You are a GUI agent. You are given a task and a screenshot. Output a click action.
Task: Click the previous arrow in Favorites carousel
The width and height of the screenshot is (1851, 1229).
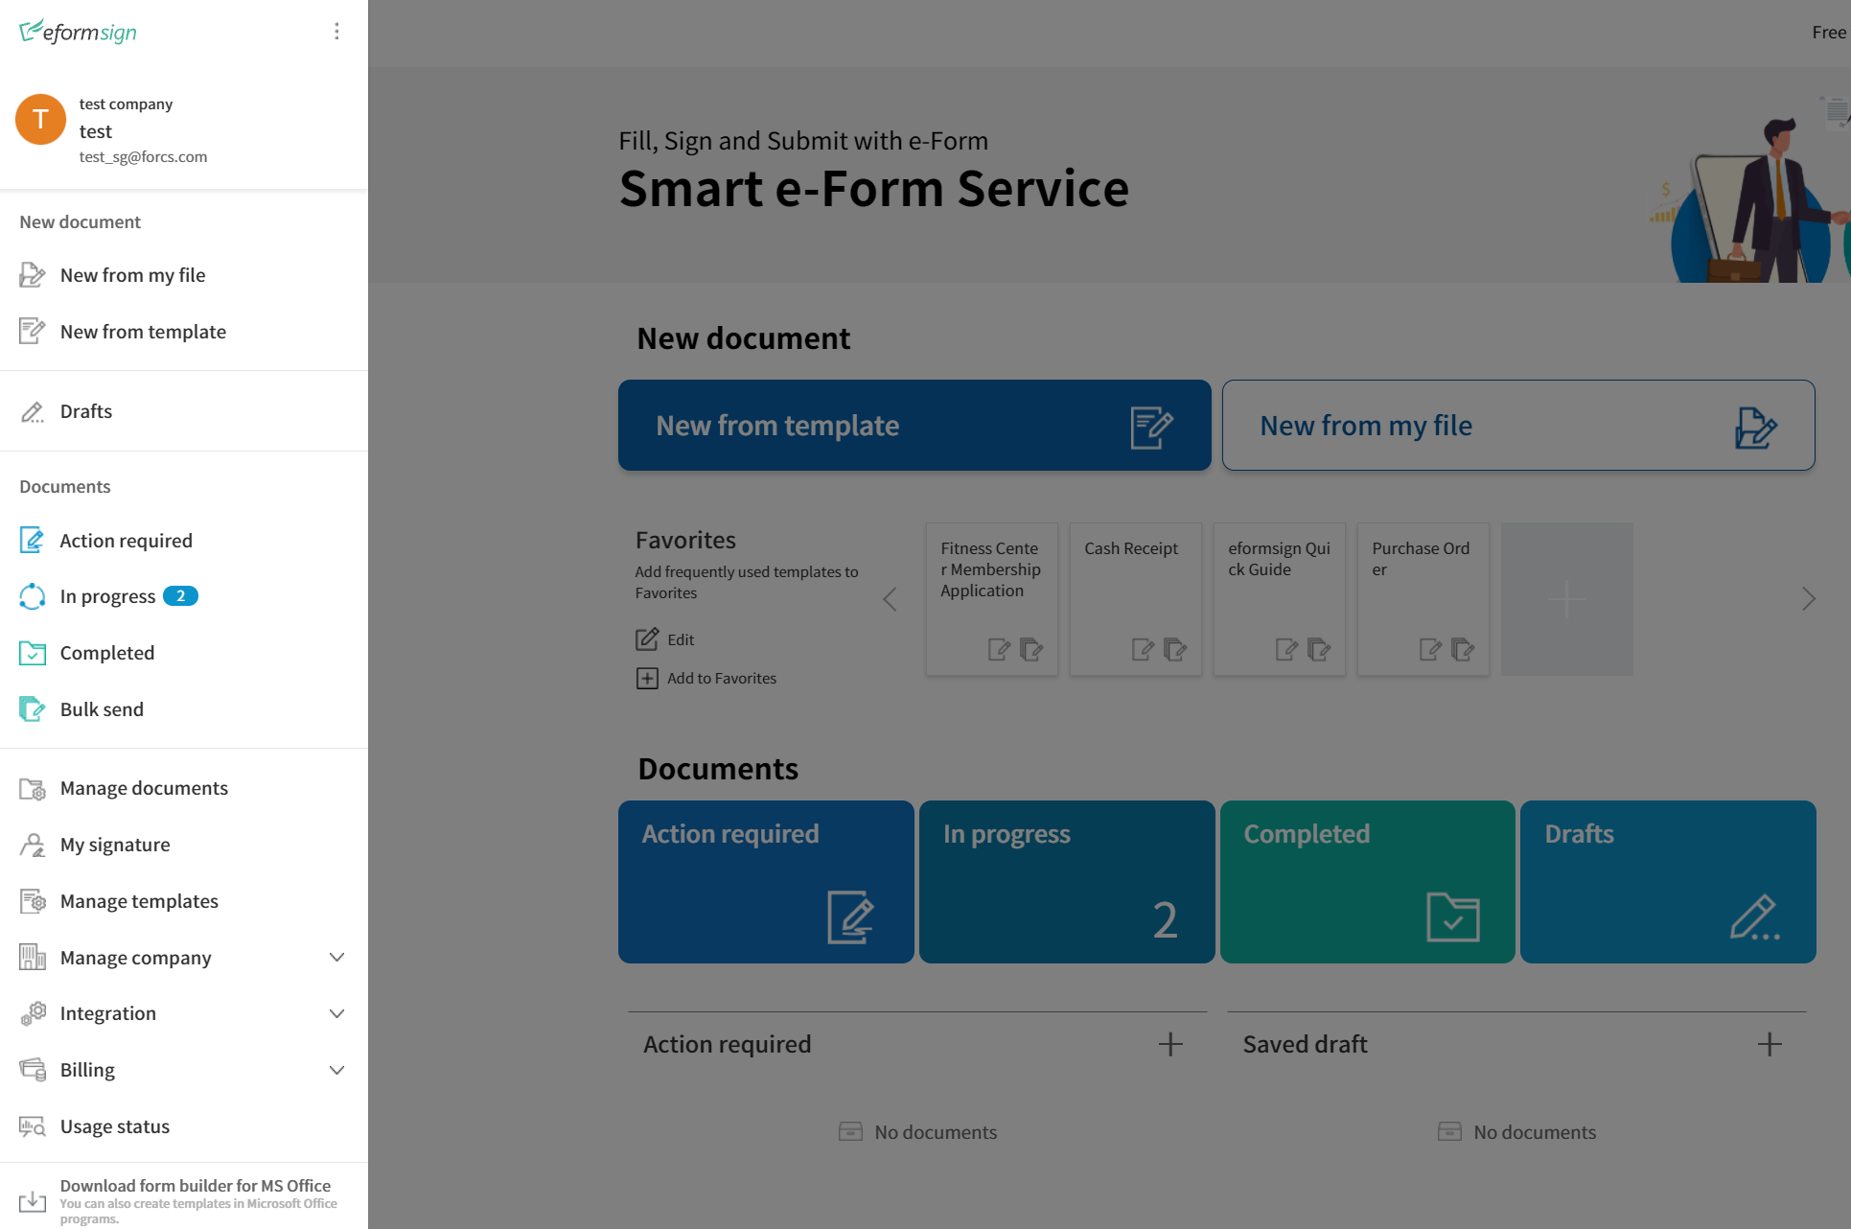click(x=890, y=599)
